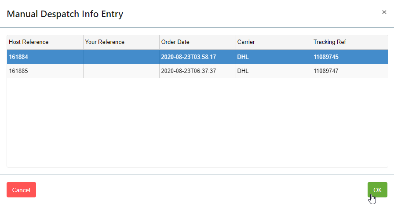Image resolution: width=394 pixels, height=204 pixels.
Task: Click order date 2020-08-23T06:37:37 cell
Action: click(x=197, y=71)
